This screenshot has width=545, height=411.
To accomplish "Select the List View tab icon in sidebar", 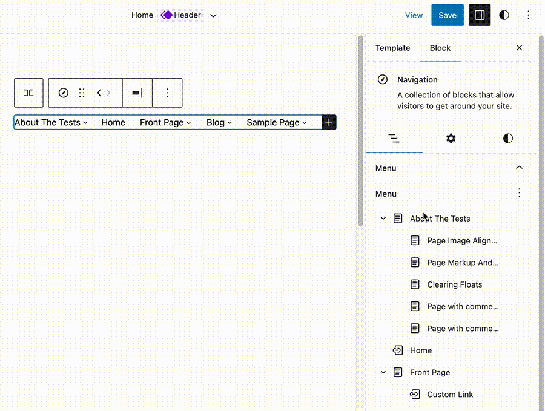I will coord(394,138).
